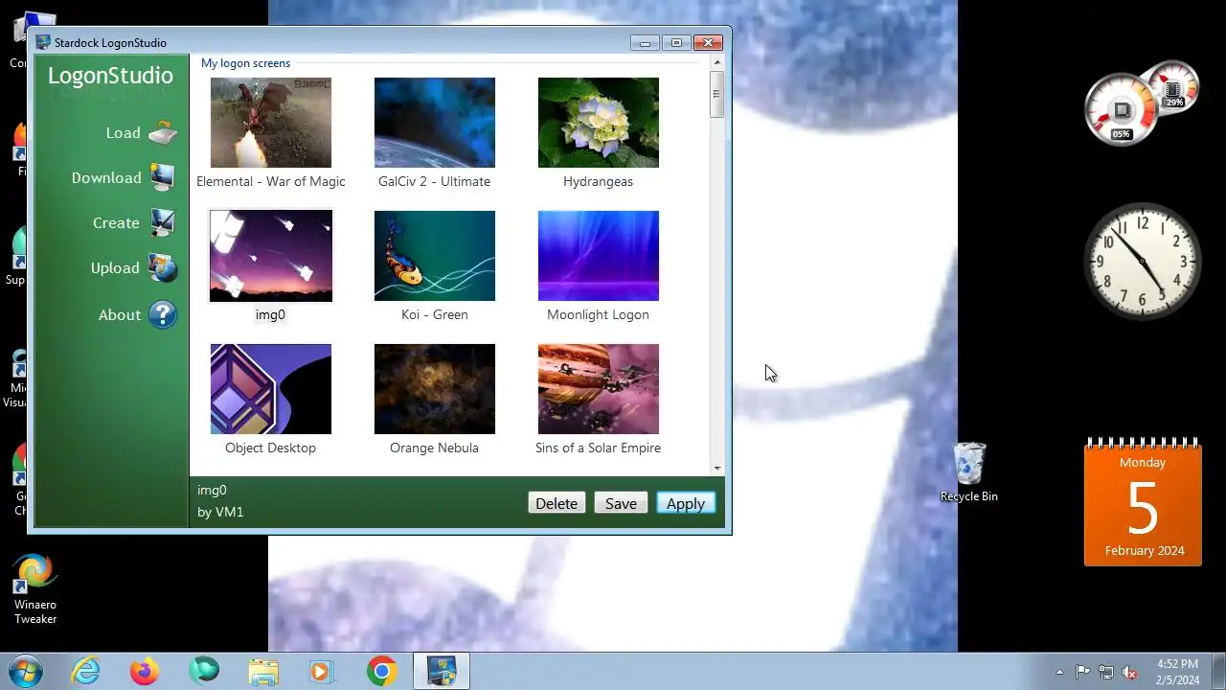Open Windows Explorer folder in taskbar

point(263,671)
